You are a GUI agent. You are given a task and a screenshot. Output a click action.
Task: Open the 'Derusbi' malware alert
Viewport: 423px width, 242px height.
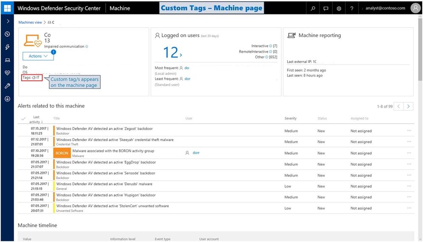pyautogui.click(x=104, y=184)
